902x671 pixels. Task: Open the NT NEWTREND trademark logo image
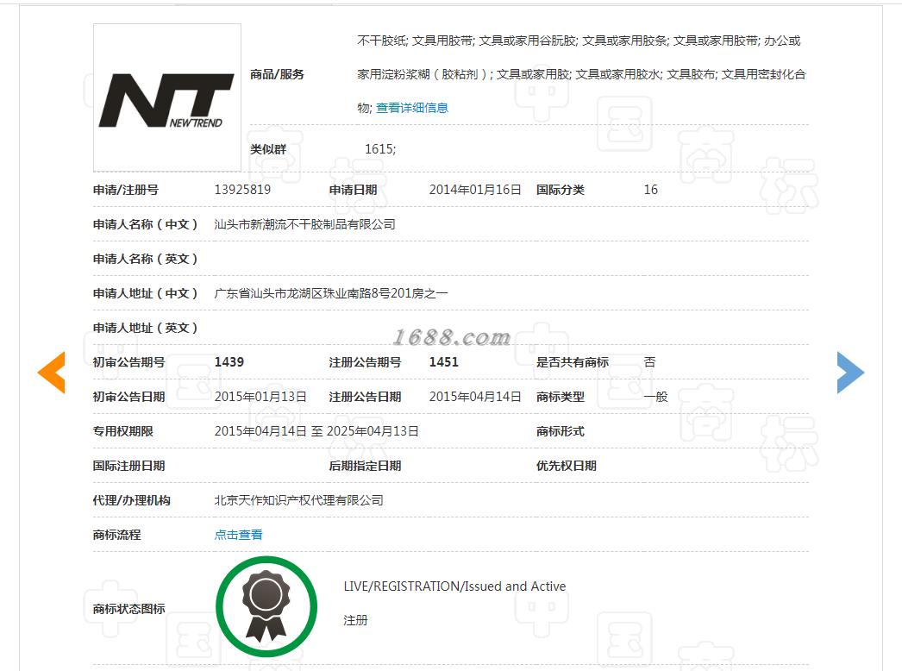pyautogui.click(x=166, y=97)
